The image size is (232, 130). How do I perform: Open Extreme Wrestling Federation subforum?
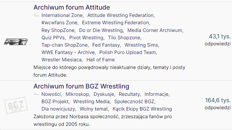116,23
